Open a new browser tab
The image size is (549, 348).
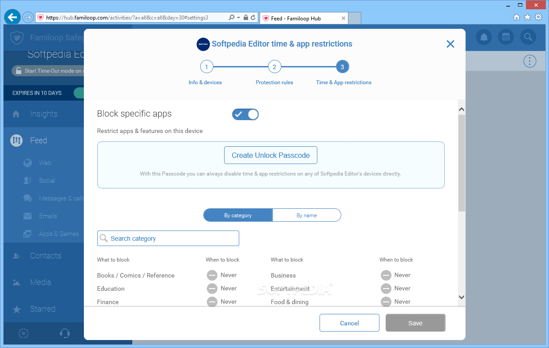[355, 18]
